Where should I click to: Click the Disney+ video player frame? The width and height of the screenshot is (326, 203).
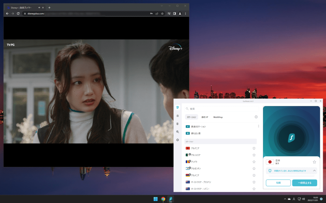tap(96, 91)
